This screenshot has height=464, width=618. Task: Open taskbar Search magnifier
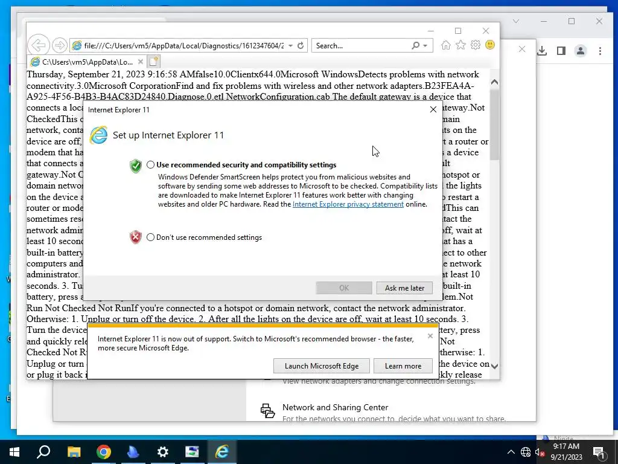coord(43,452)
